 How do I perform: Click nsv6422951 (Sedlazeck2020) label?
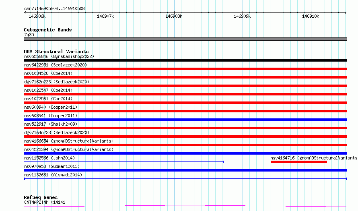(x=56, y=65)
